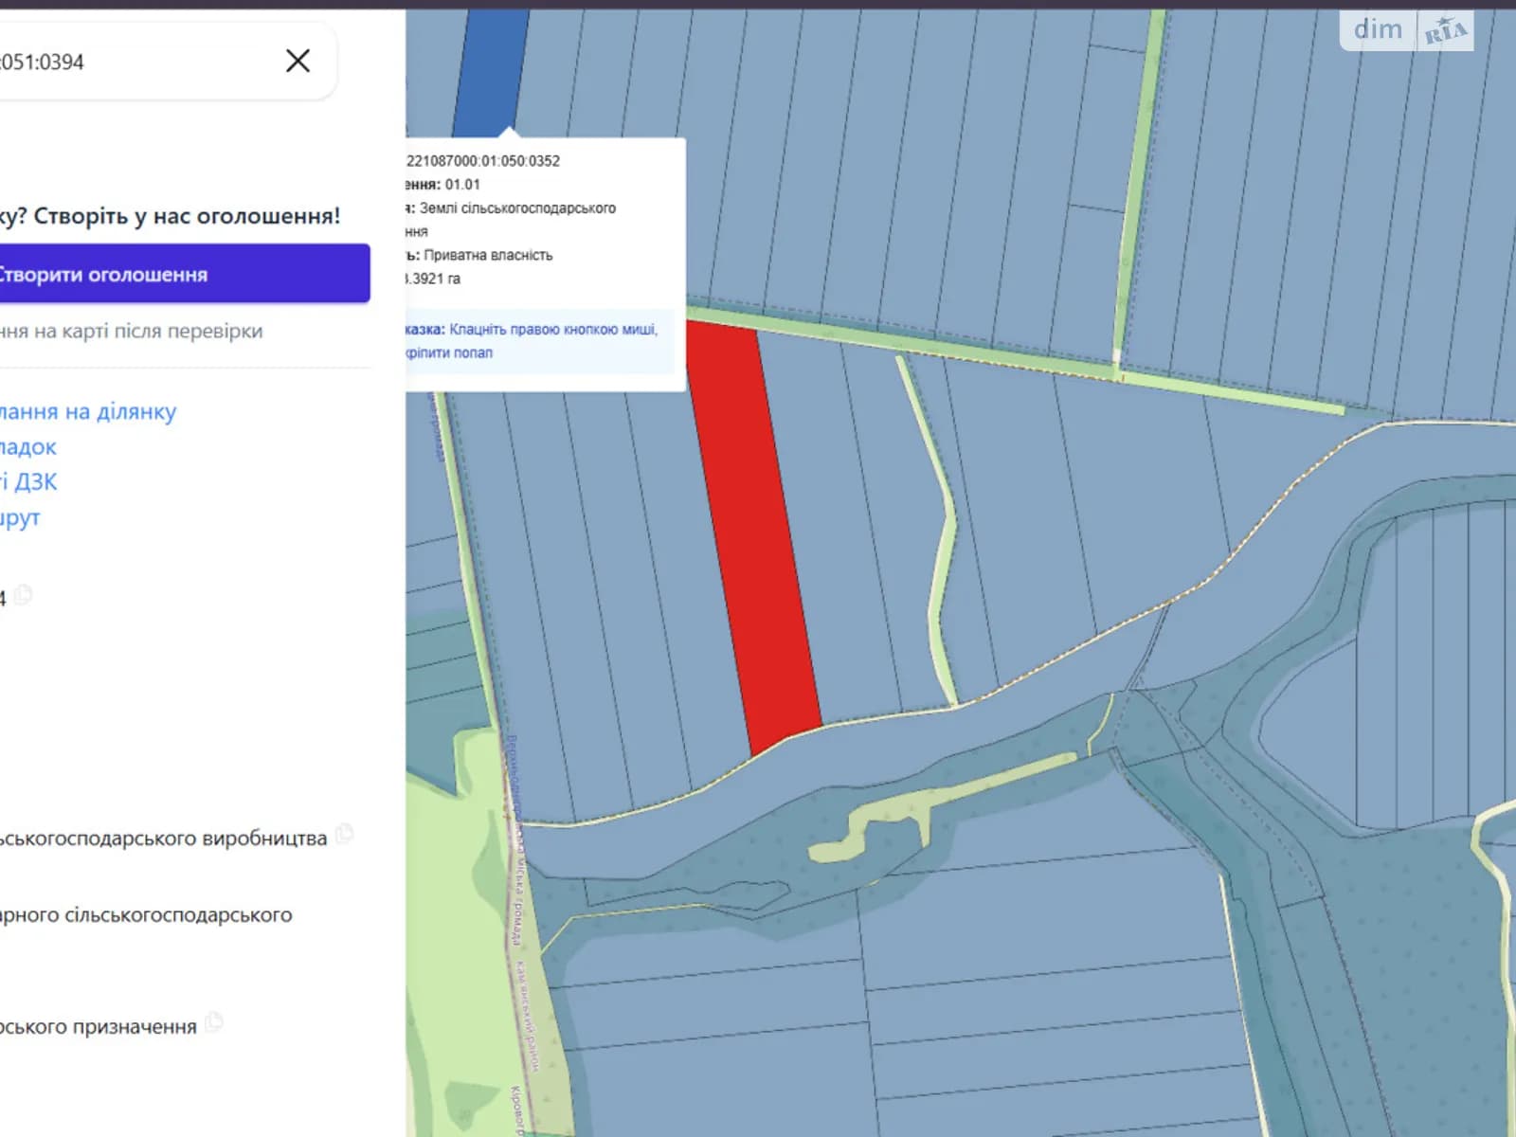Click the 'Землі сільськогосподарського' text in popup
Viewport: 1516px width, 1137px height.
[x=517, y=208]
